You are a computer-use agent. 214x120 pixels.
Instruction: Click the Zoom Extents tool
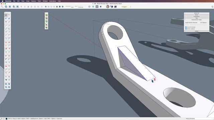tap(6, 73)
